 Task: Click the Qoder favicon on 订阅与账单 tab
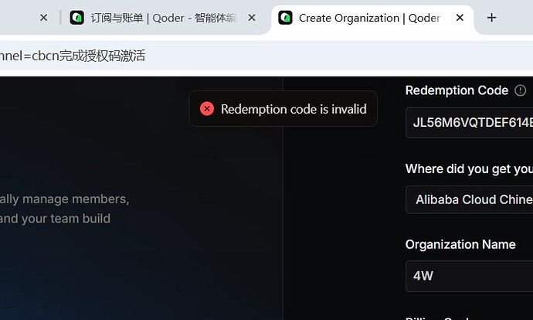(76, 18)
